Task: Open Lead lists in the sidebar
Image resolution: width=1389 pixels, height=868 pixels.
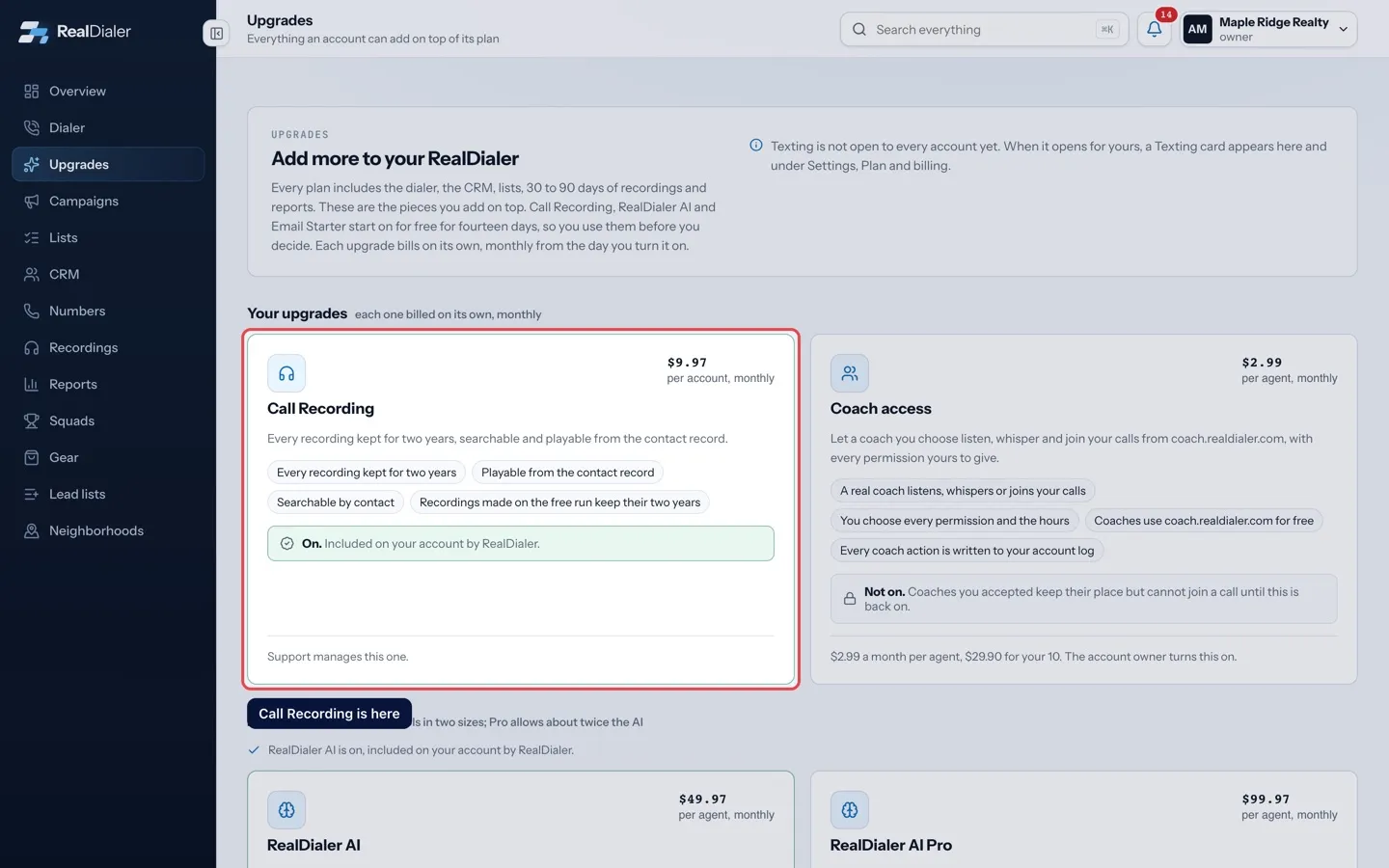Action: point(108,495)
